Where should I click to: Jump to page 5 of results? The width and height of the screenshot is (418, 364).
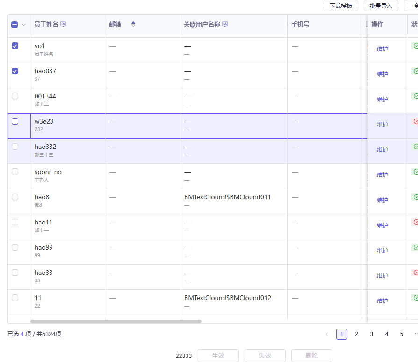[x=402, y=334]
